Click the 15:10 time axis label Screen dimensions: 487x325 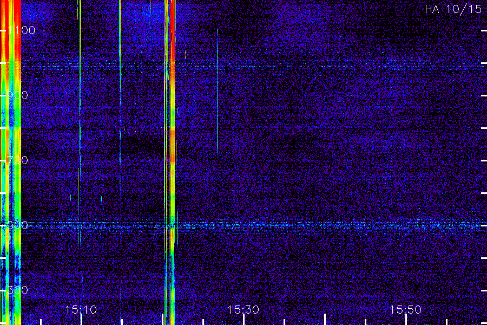coord(81,309)
